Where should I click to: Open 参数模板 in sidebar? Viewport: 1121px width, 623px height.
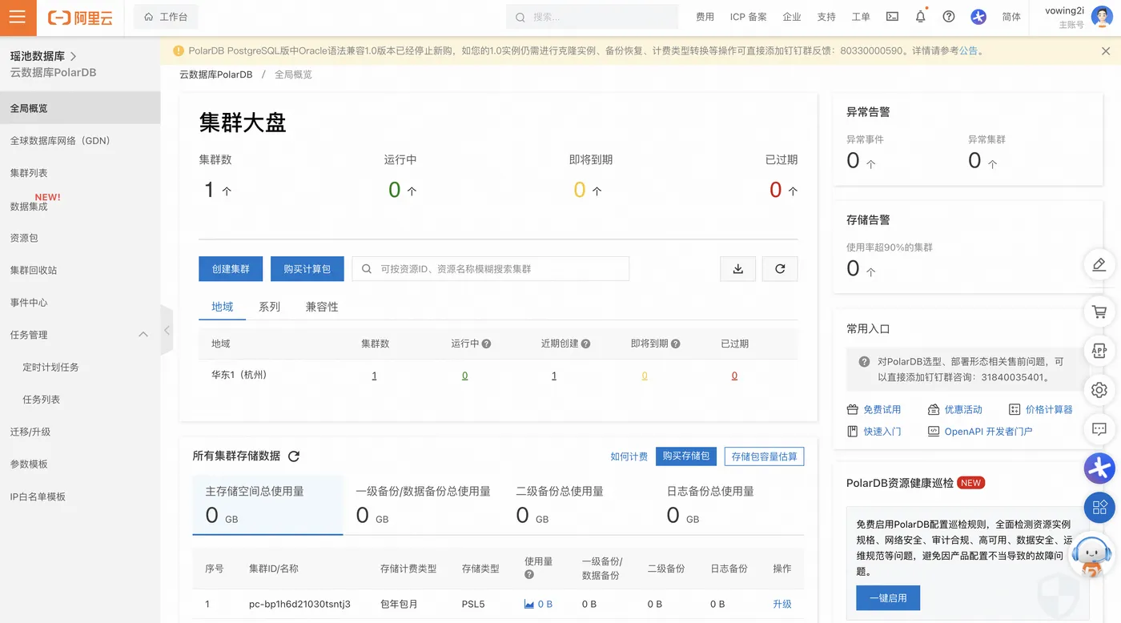pyautogui.click(x=29, y=464)
